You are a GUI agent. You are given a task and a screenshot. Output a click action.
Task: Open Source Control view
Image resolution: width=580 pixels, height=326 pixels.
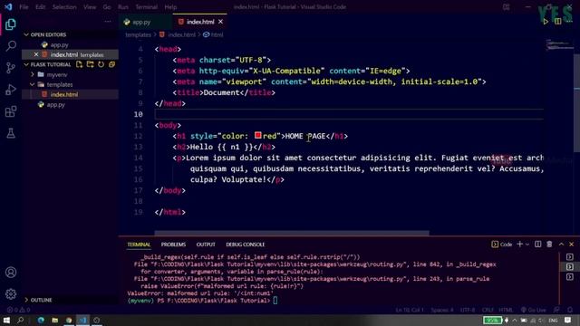(x=11, y=68)
